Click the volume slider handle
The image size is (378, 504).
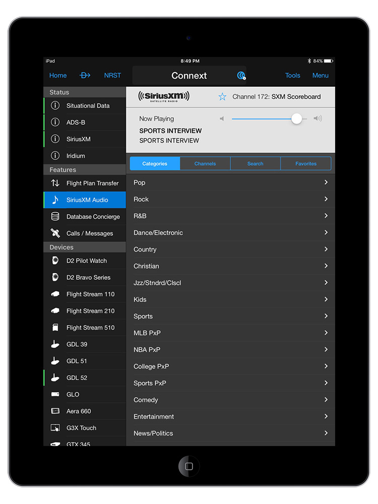296,118
